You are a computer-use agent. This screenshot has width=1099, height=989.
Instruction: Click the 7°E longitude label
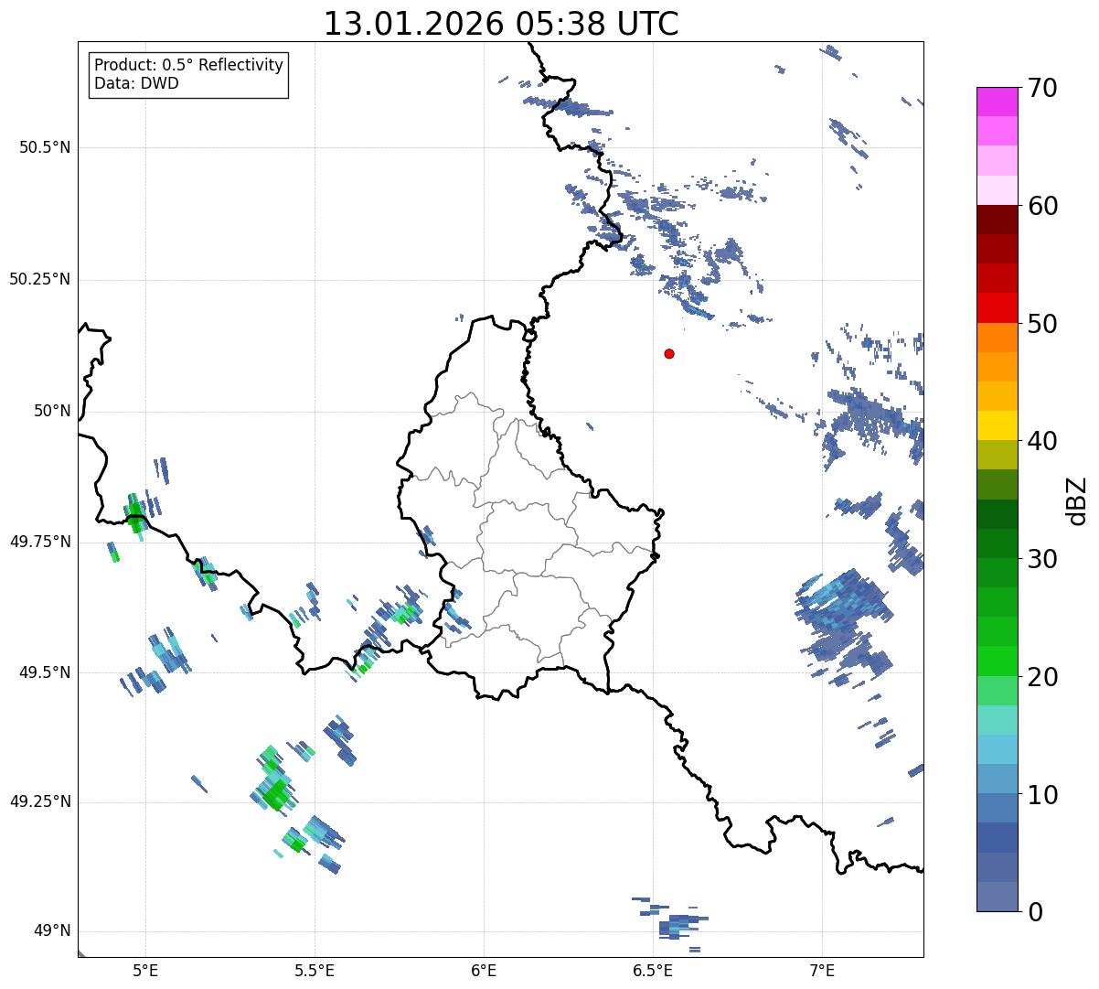822,971
